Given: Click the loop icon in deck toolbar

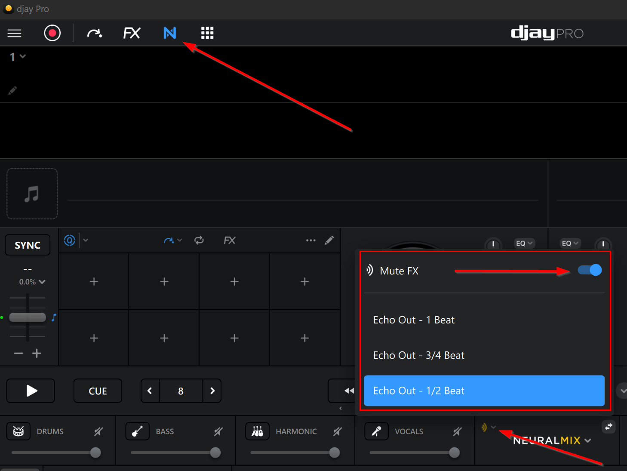Looking at the screenshot, I should 199,240.
